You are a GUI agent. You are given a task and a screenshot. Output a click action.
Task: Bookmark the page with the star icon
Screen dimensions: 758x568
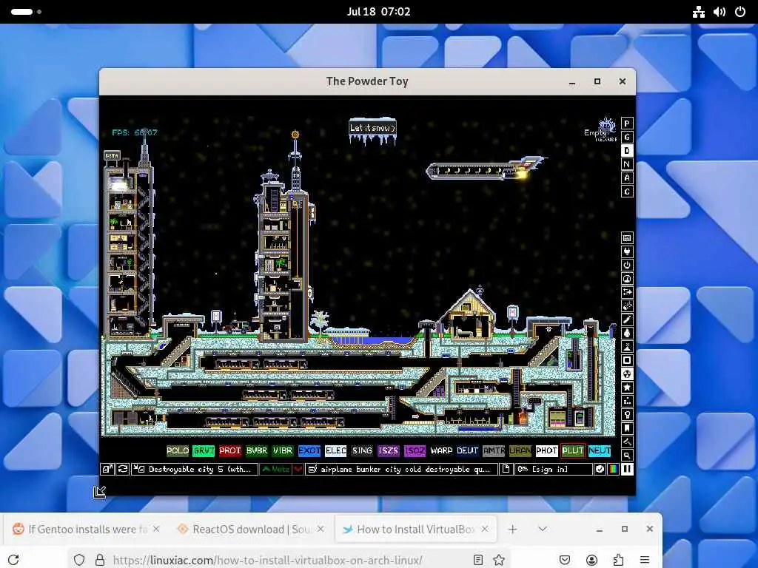tap(499, 560)
